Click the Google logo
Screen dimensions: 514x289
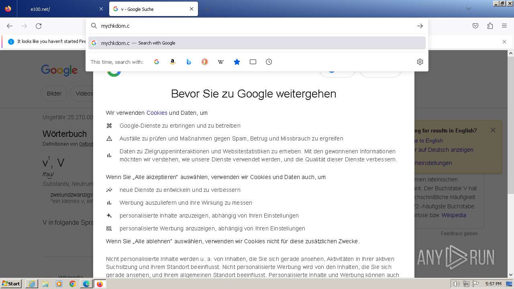coord(59,70)
